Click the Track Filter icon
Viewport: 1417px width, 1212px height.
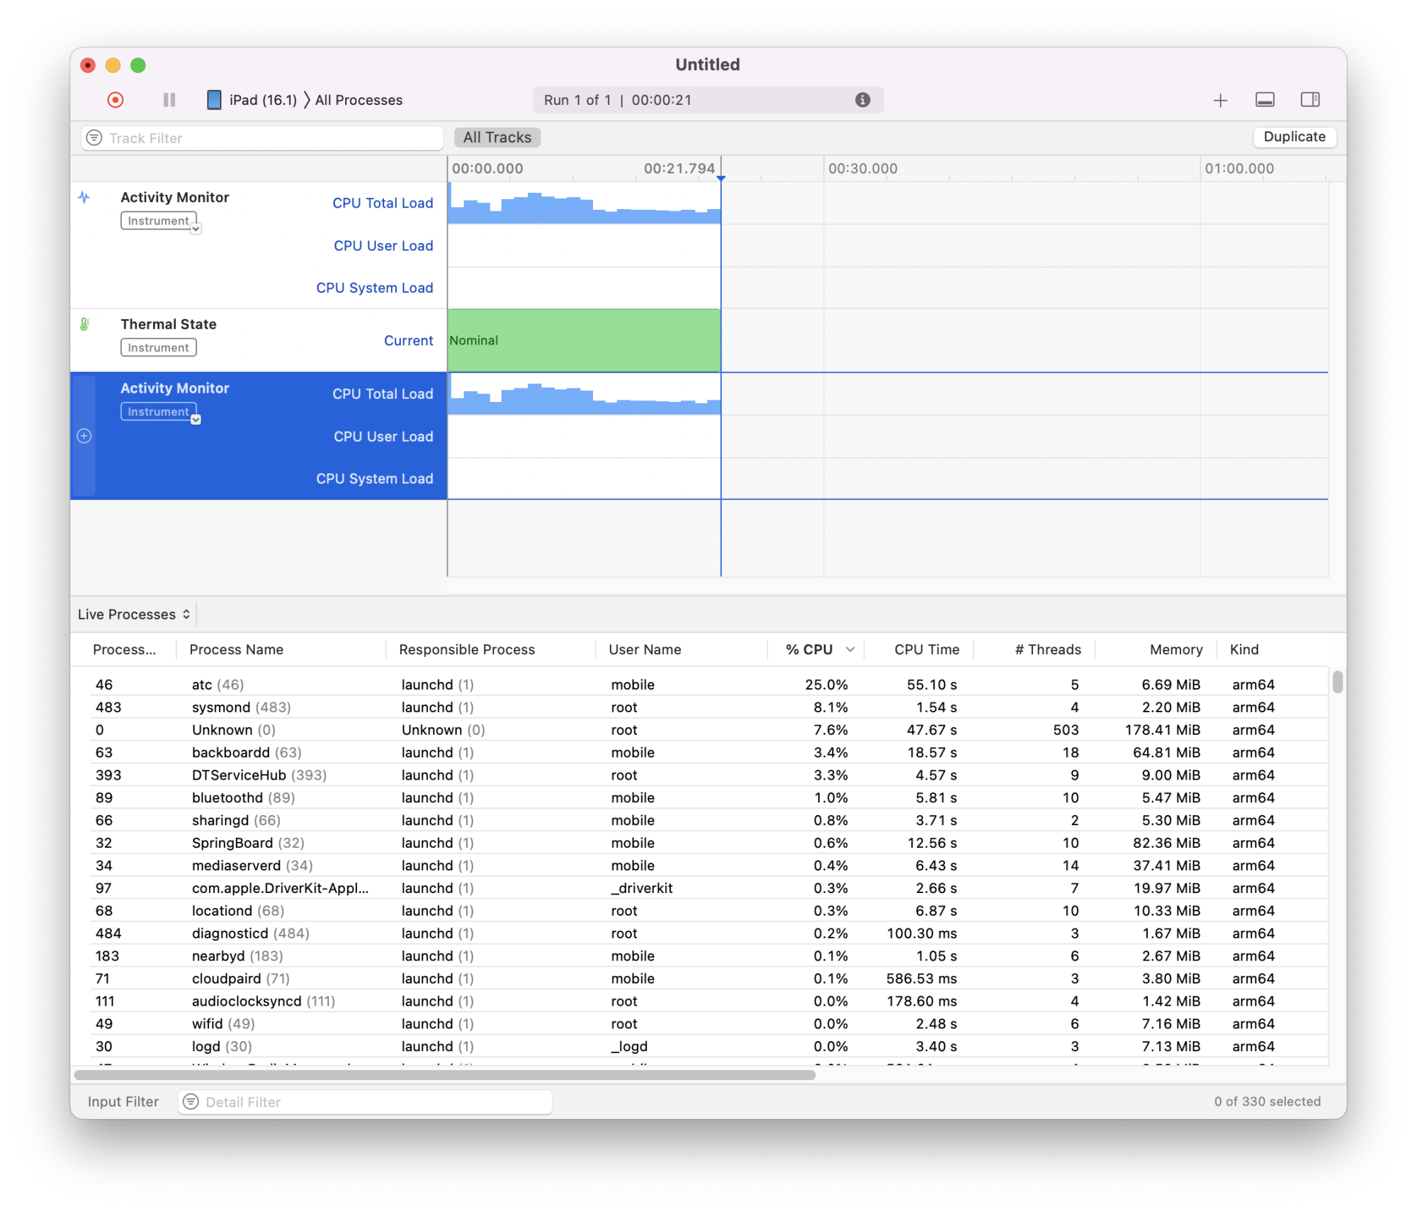pyautogui.click(x=94, y=138)
